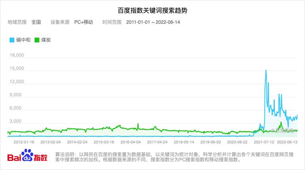Viewport: 305px width, 170px height.
Task: Click the date range 2011-01-01 ~ 2022-06-14
Action: (x=153, y=22)
